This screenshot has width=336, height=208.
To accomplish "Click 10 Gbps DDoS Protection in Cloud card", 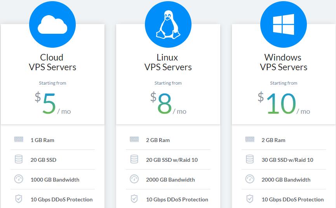I will tap(61, 199).
